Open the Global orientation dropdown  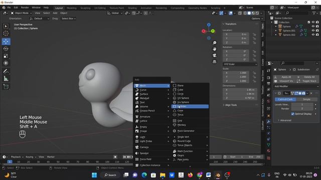pos(115,13)
